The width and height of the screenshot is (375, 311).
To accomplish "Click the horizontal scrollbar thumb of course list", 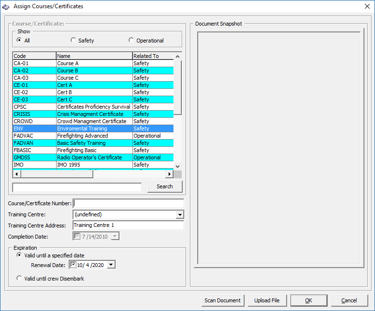I will 57,174.
